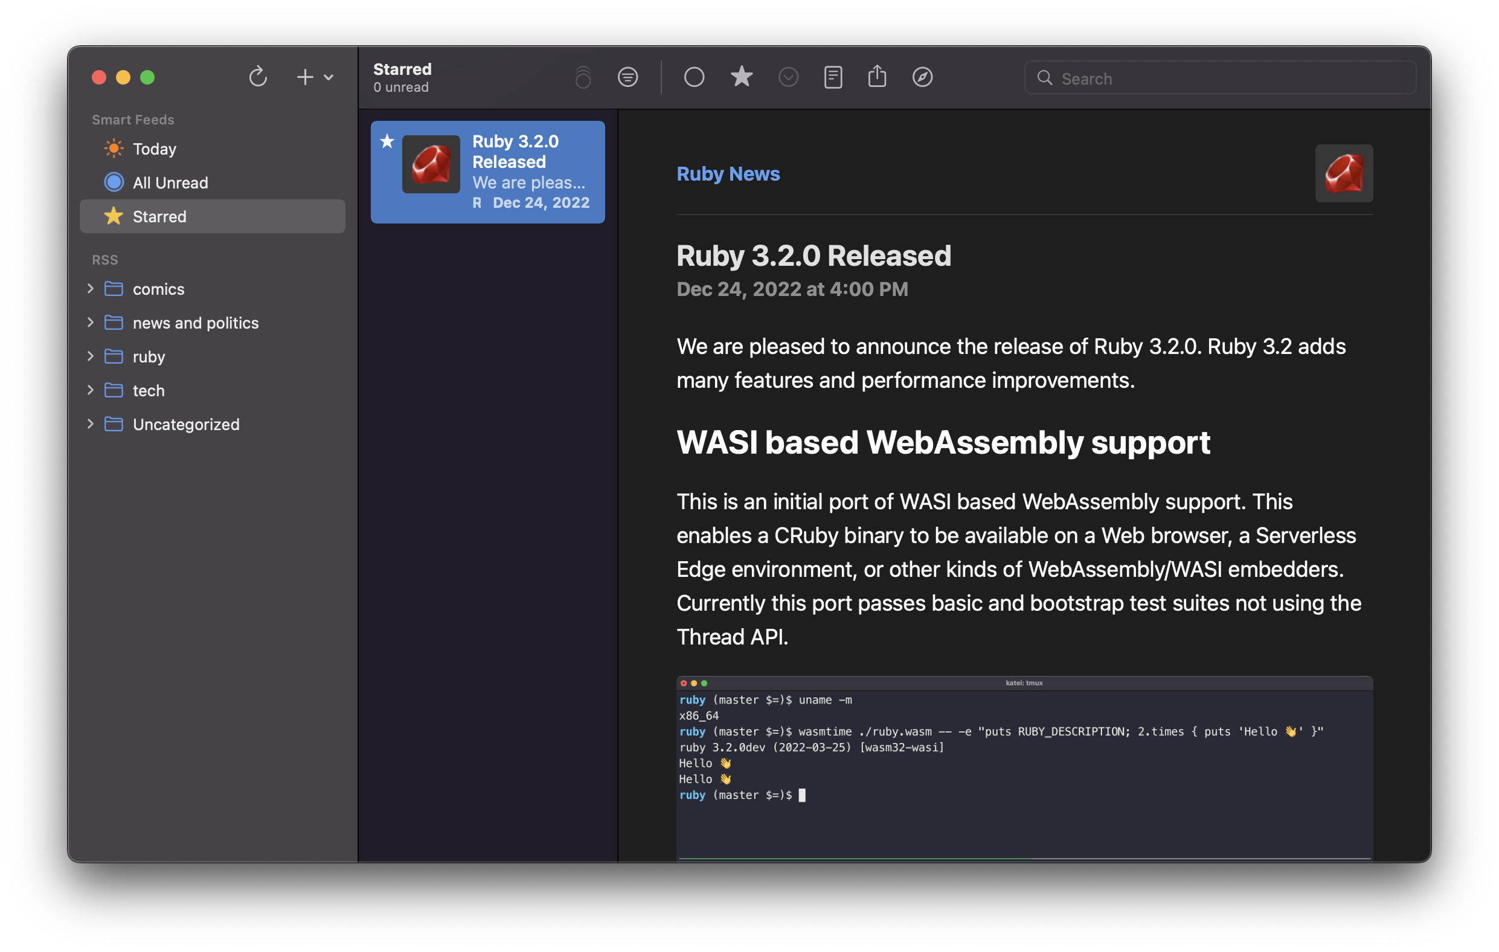Click the Smart Feeds section header

133,120
